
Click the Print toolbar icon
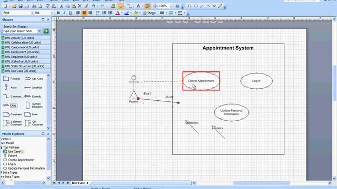click(34, 6)
